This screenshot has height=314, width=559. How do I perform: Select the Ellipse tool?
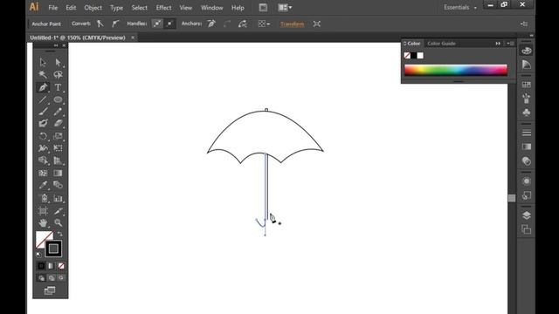click(58, 99)
